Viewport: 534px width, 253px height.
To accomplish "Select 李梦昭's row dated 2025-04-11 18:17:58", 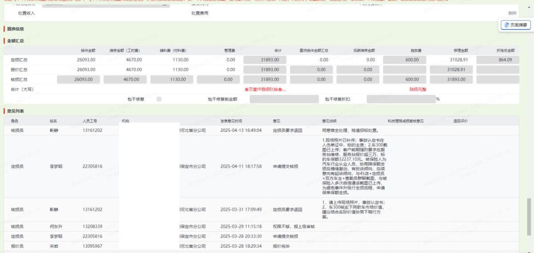I will coord(241,166).
